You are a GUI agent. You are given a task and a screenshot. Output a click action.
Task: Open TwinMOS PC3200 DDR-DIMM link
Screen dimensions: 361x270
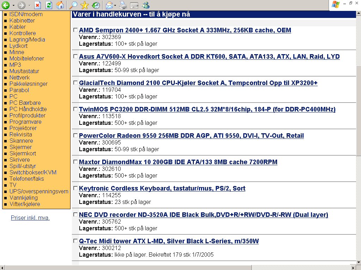[207, 109]
